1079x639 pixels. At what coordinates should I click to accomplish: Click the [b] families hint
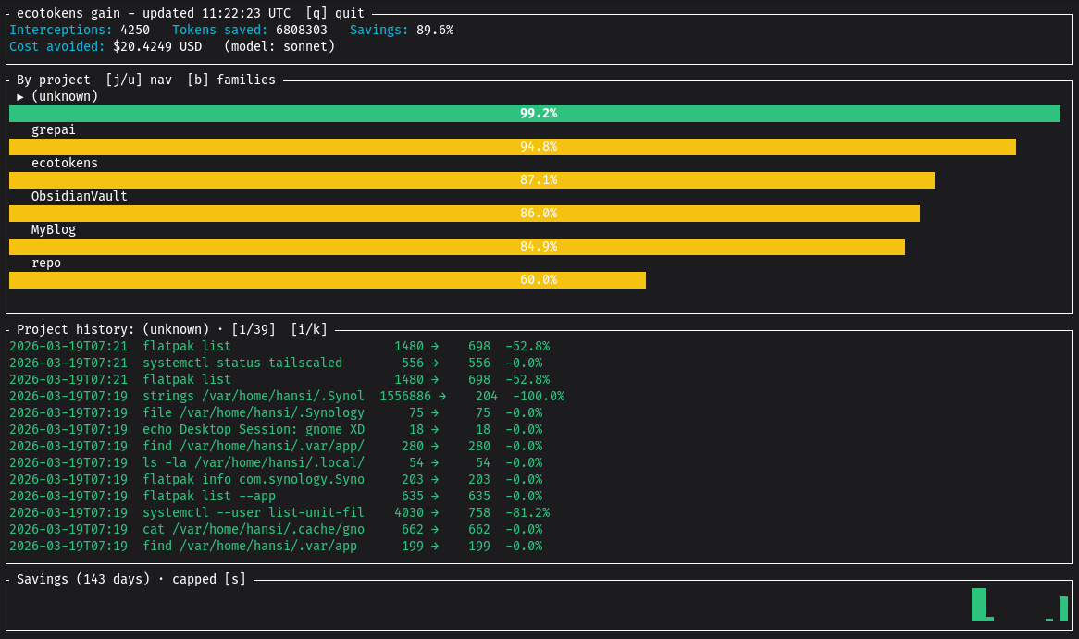[231, 80]
